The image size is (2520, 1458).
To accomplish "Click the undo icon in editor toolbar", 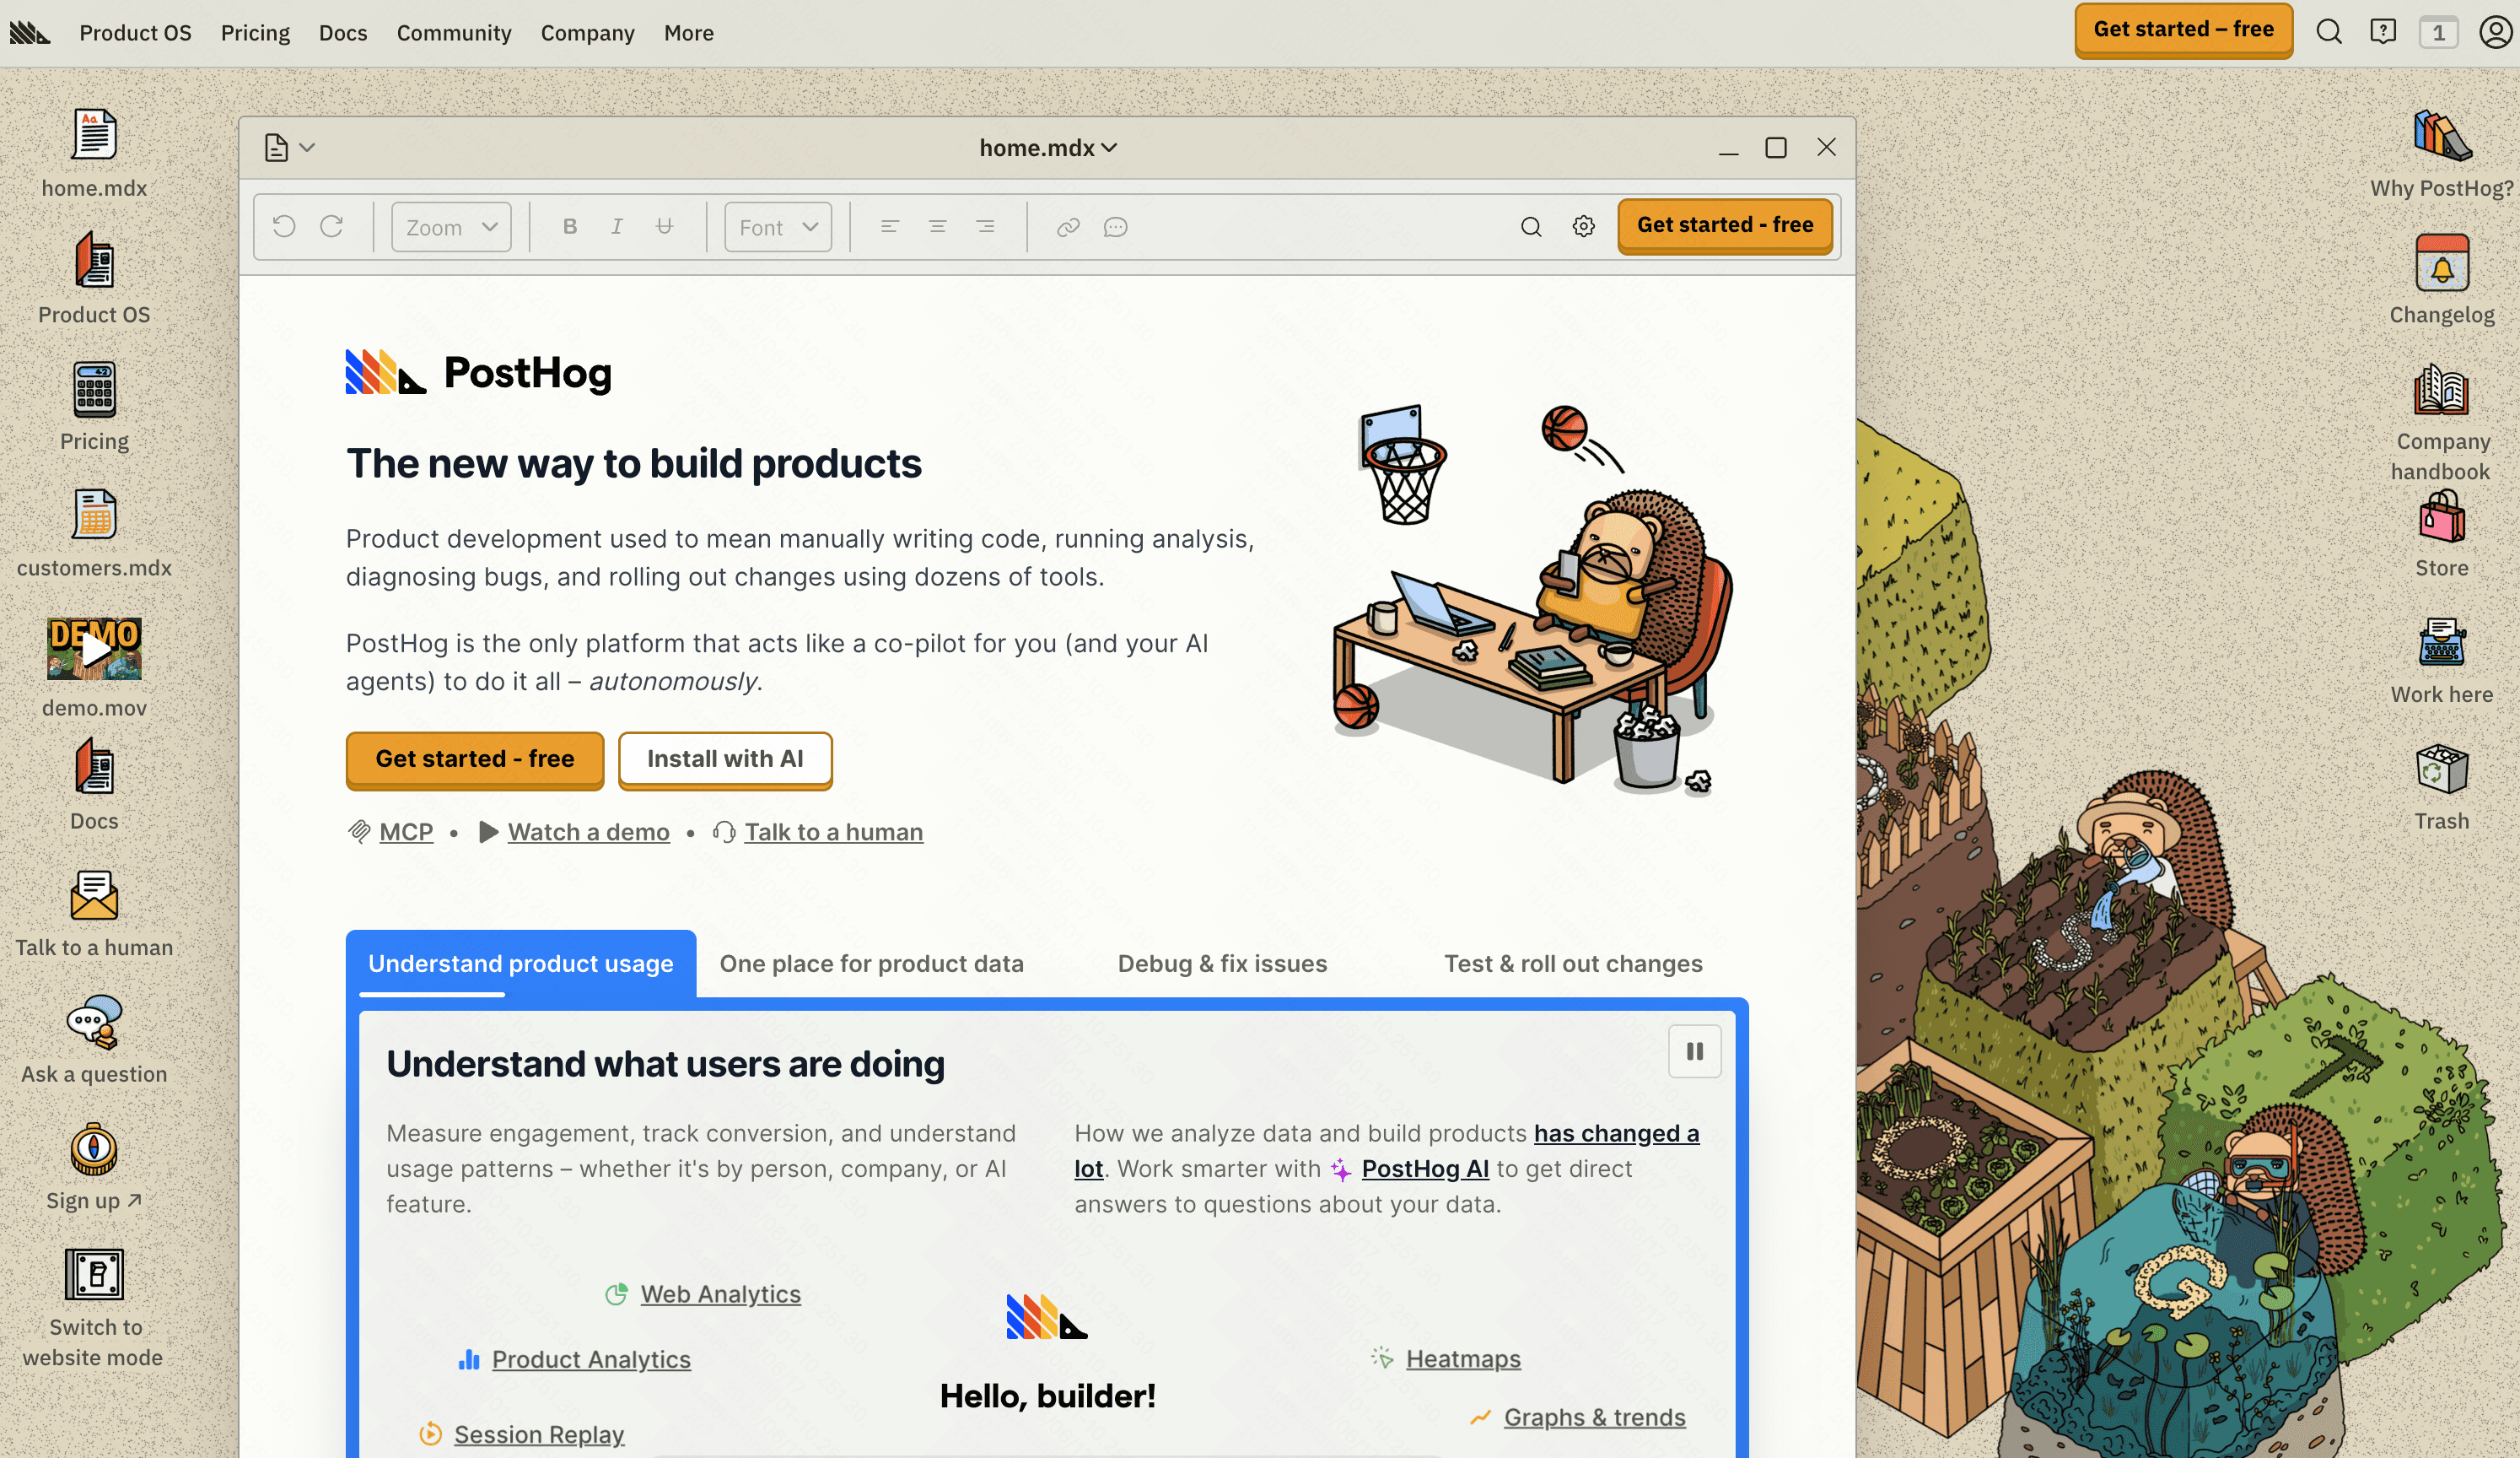I will [284, 227].
